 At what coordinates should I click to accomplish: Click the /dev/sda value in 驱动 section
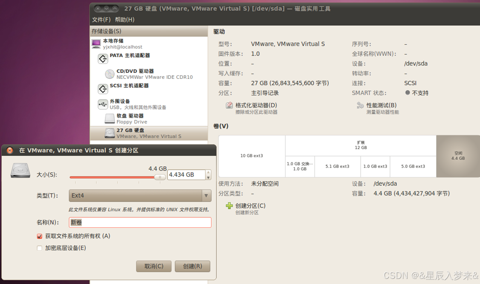pos(416,64)
